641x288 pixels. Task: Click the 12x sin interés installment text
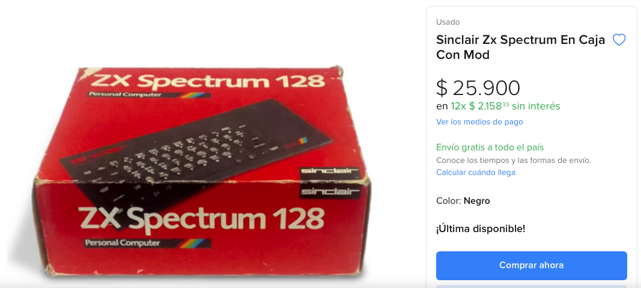[x=498, y=106]
